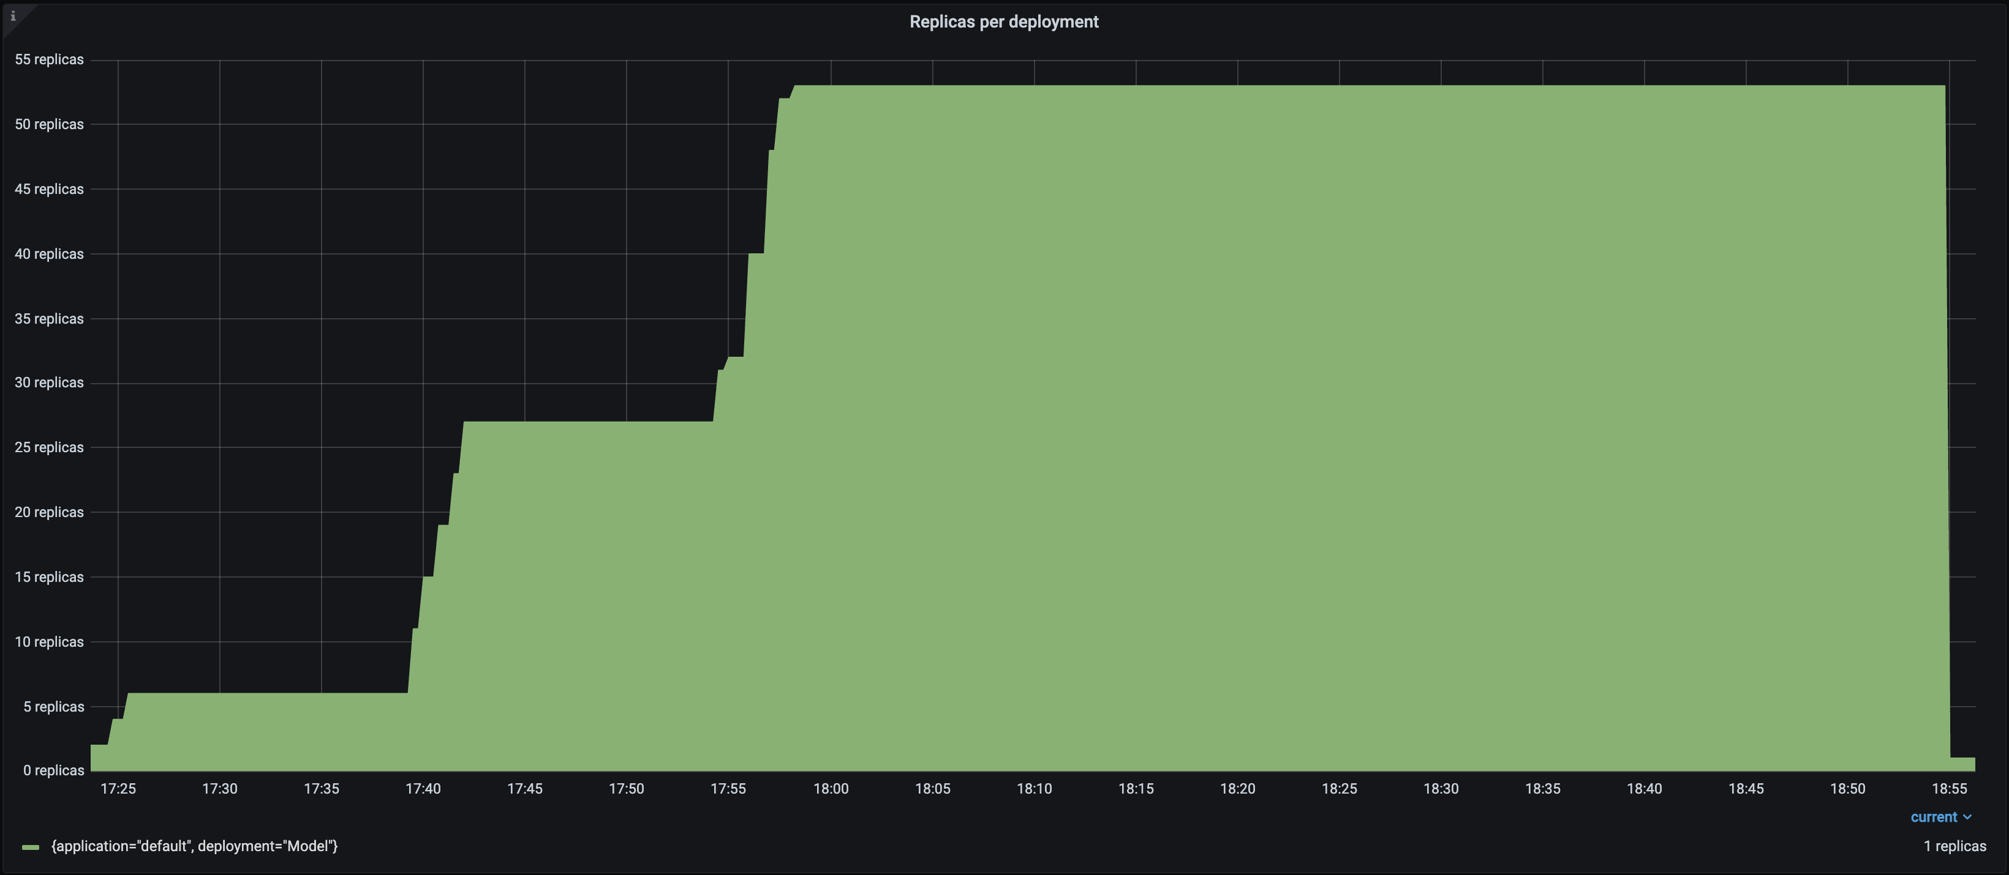Click the 18:00 time axis label
This screenshot has width=2009, height=875.
[831, 789]
